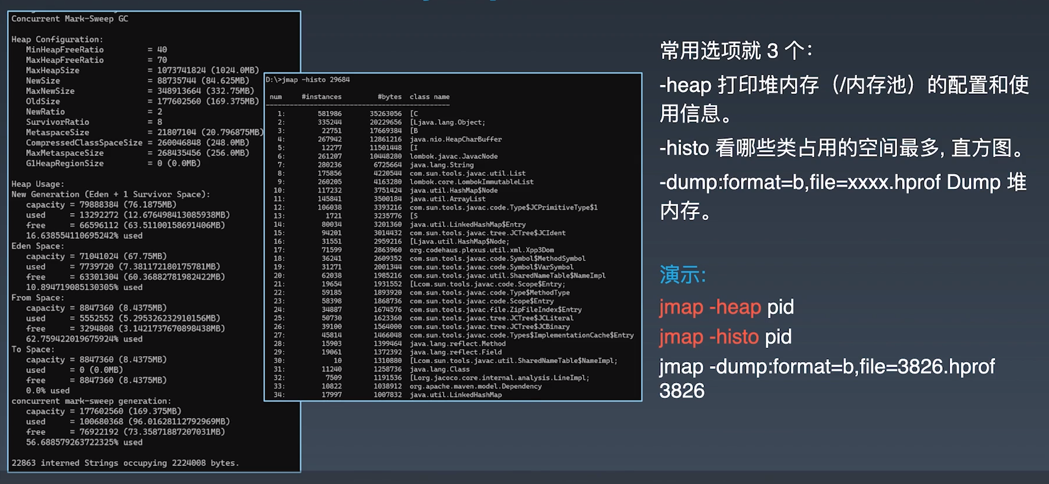
Task: Click the NewRatio = 2 line
Action: click(94, 112)
